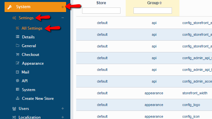Open the Mail settings page
212x119 pixels.
pos(25,72)
